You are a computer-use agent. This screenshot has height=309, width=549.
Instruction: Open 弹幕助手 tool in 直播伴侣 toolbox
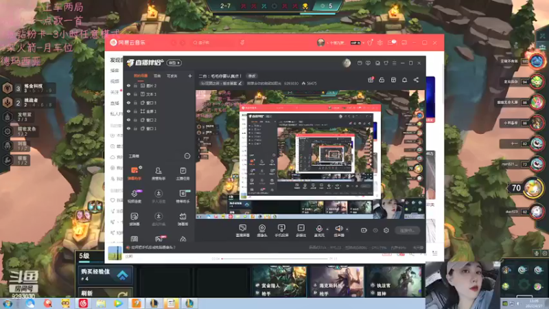135,173
